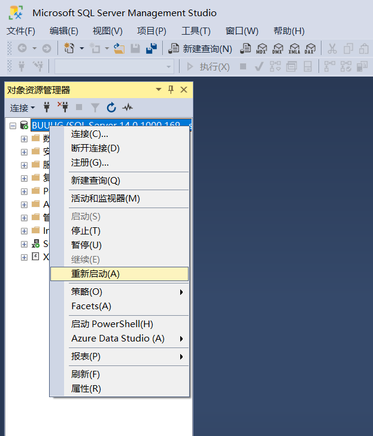Viewport: 373px width, 436px height.
Task: Click the 执行(X) execute button
Action: [x=208, y=67]
